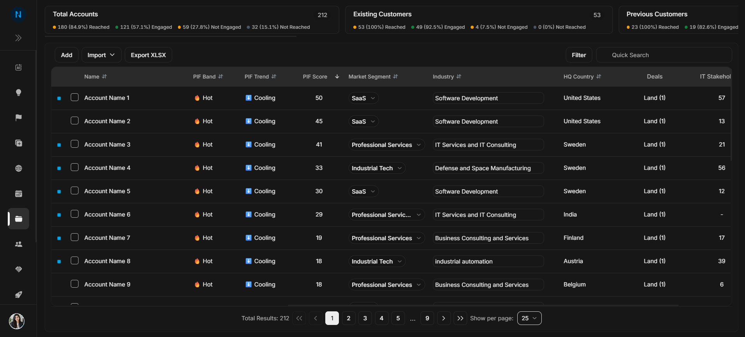Select checkbox for Account Name 8
The width and height of the screenshot is (745, 337).
click(x=75, y=260)
